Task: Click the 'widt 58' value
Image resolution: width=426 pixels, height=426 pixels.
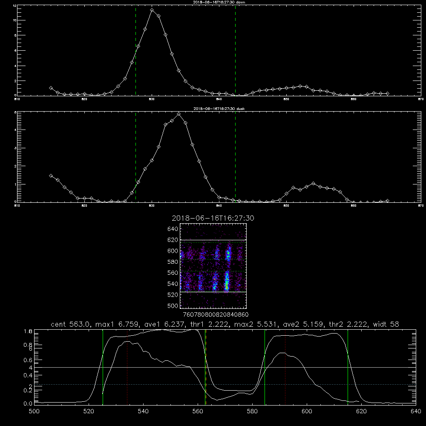Action: pyautogui.click(x=386, y=324)
